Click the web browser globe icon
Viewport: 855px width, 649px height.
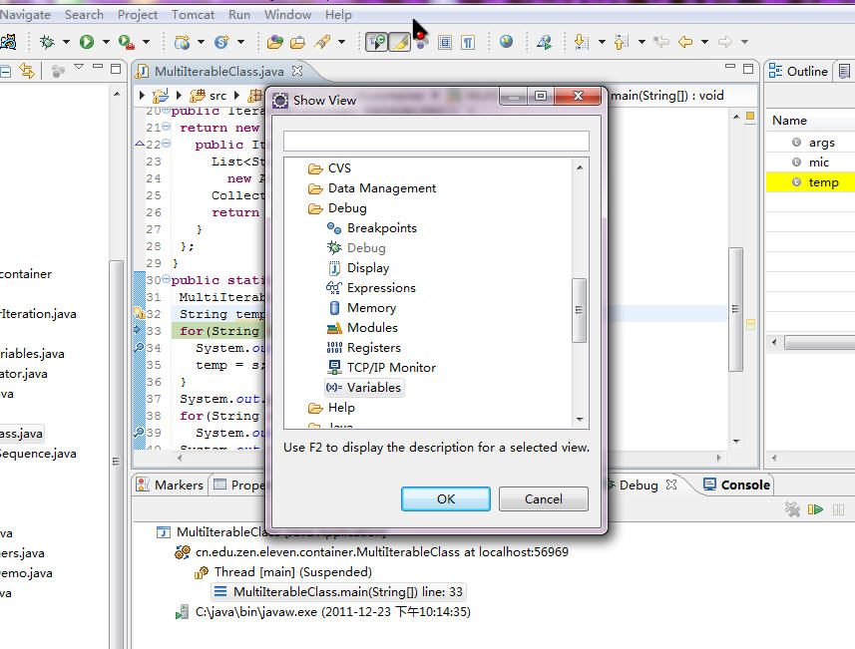507,42
